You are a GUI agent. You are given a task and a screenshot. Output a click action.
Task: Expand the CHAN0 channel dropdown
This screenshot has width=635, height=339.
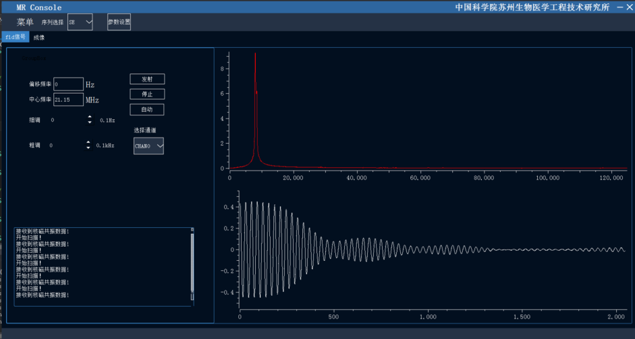(148, 146)
